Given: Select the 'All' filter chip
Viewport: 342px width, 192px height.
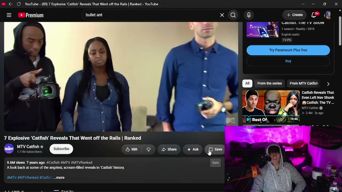Looking at the screenshot, I should click(x=247, y=83).
